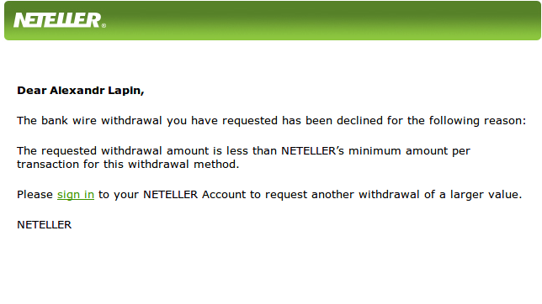
Task: Click the line "transaction for this withdrawal method."
Action: pos(128,165)
